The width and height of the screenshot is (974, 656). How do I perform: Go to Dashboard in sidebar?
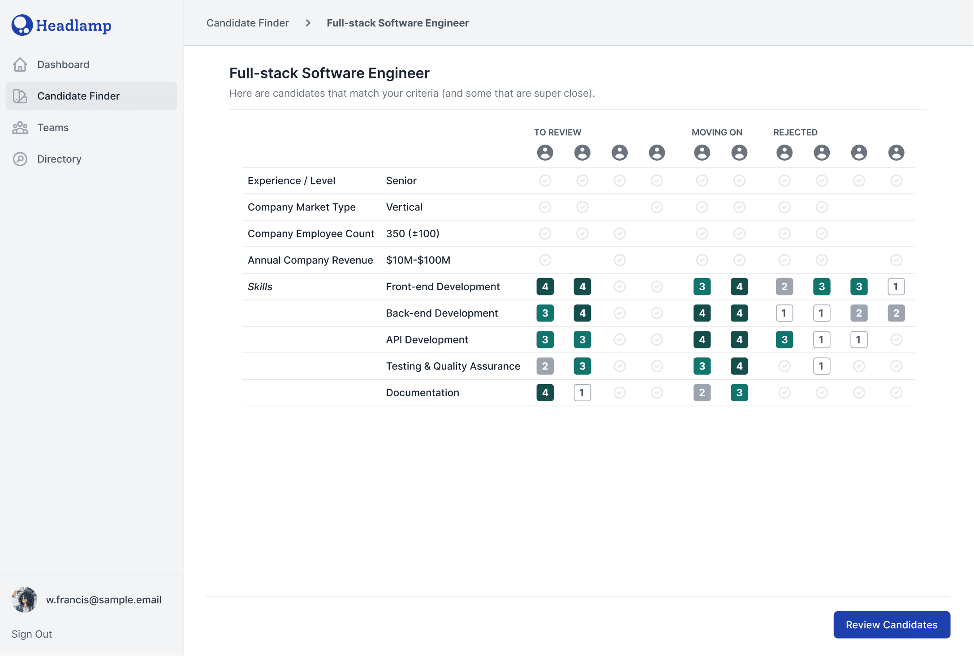[91, 64]
